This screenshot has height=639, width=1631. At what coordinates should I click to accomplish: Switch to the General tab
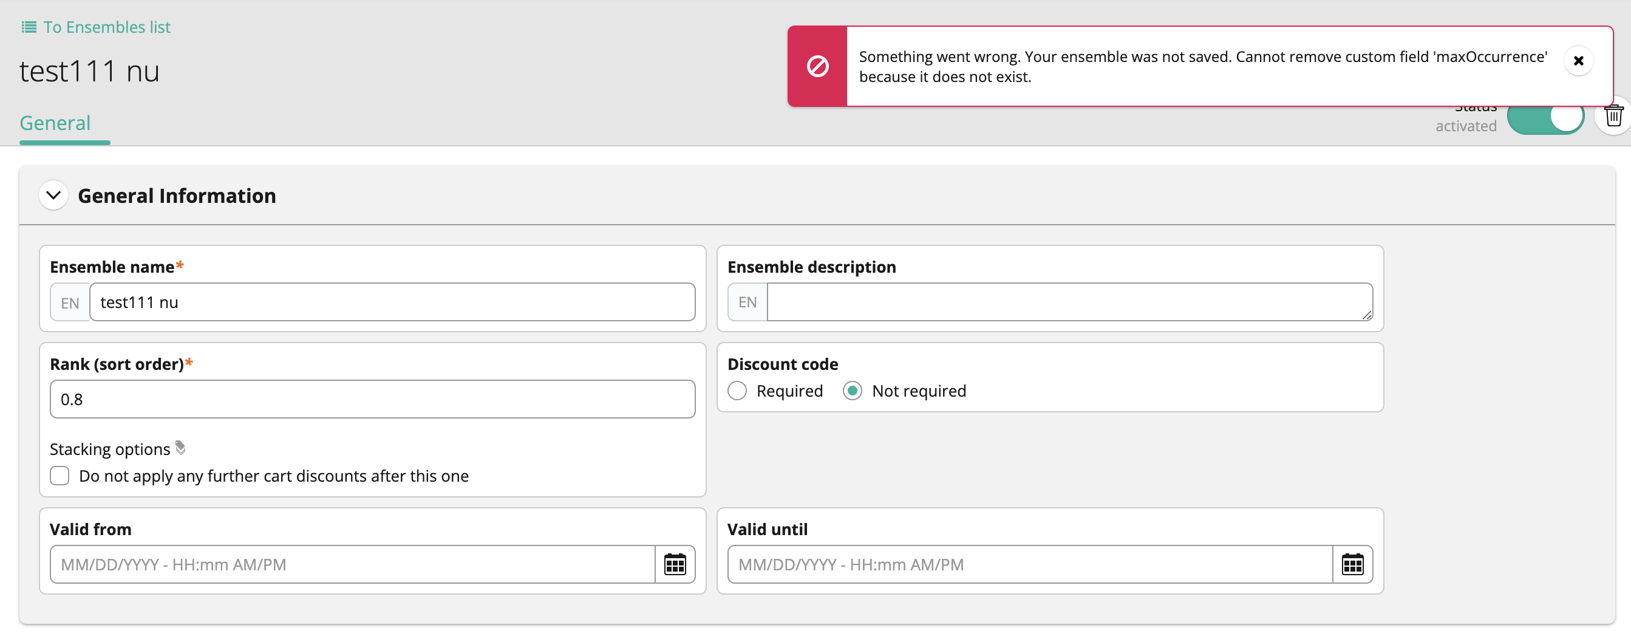click(55, 123)
